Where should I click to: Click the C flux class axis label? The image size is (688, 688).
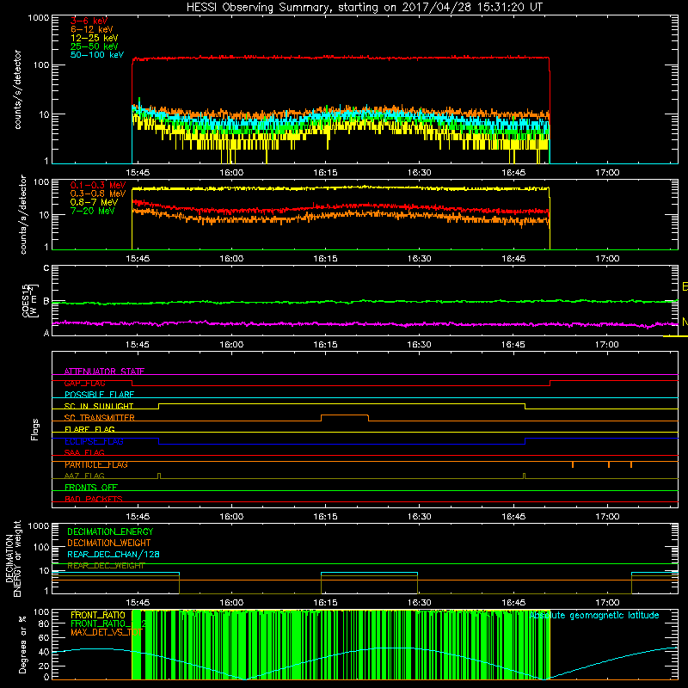point(46,267)
